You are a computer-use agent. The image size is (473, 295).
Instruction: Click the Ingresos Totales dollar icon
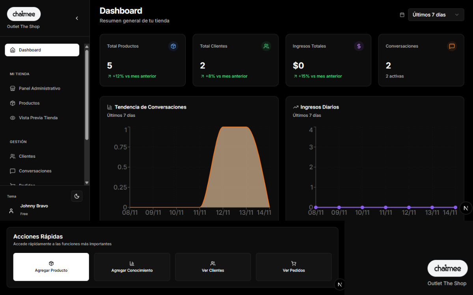[359, 46]
